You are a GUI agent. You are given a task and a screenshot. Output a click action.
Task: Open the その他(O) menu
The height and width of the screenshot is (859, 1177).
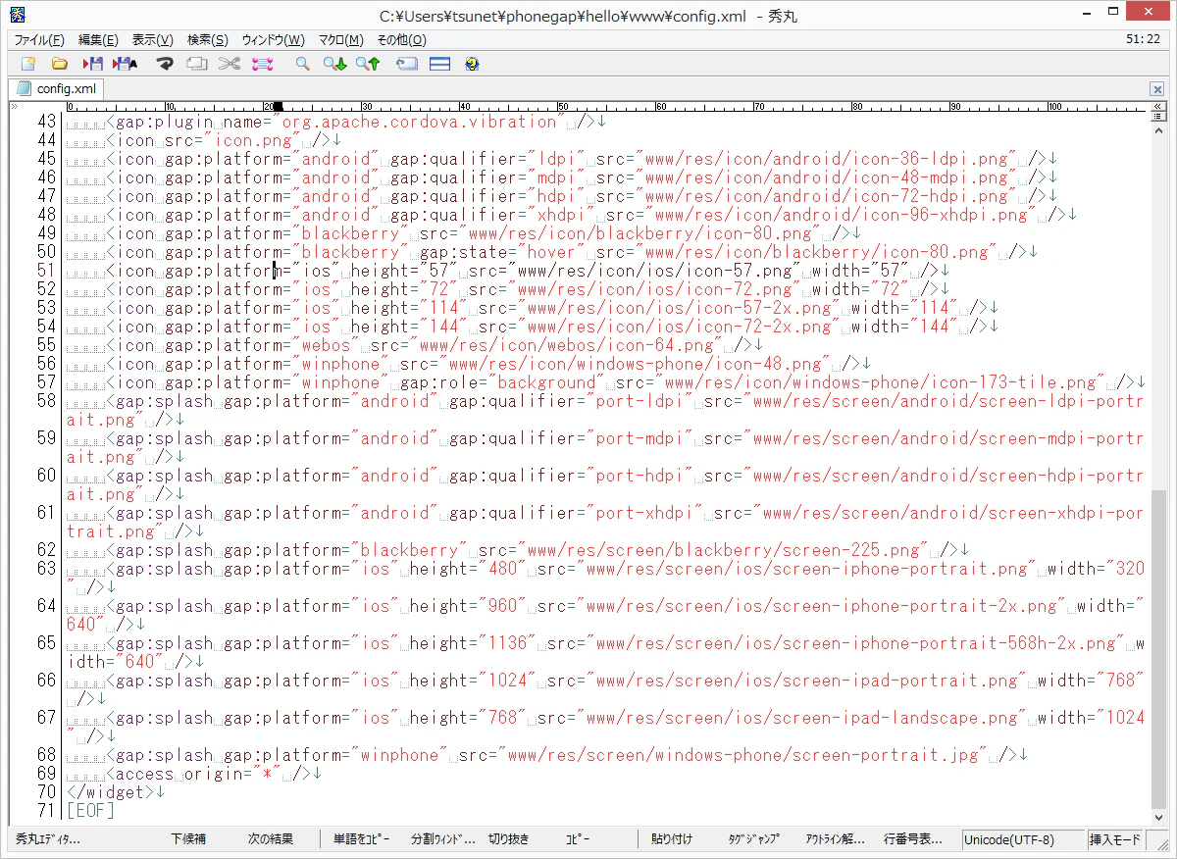pyautogui.click(x=401, y=40)
